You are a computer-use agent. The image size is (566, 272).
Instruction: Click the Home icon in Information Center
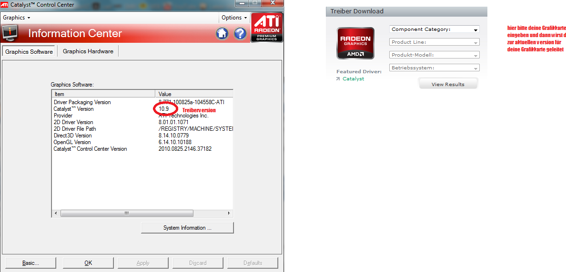click(222, 33)
